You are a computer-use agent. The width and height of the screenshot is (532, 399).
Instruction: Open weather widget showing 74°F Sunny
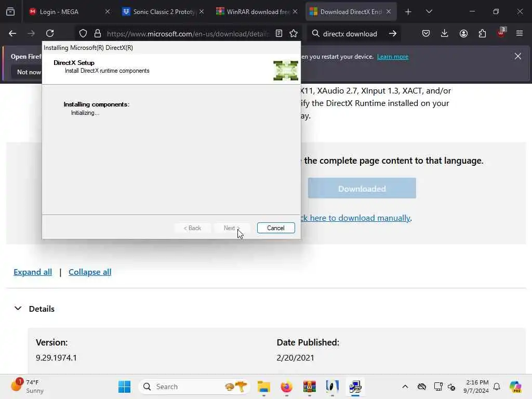(27, 387)
